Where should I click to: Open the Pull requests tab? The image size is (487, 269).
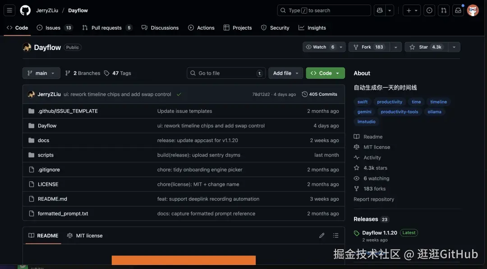[x=107, y=27]
